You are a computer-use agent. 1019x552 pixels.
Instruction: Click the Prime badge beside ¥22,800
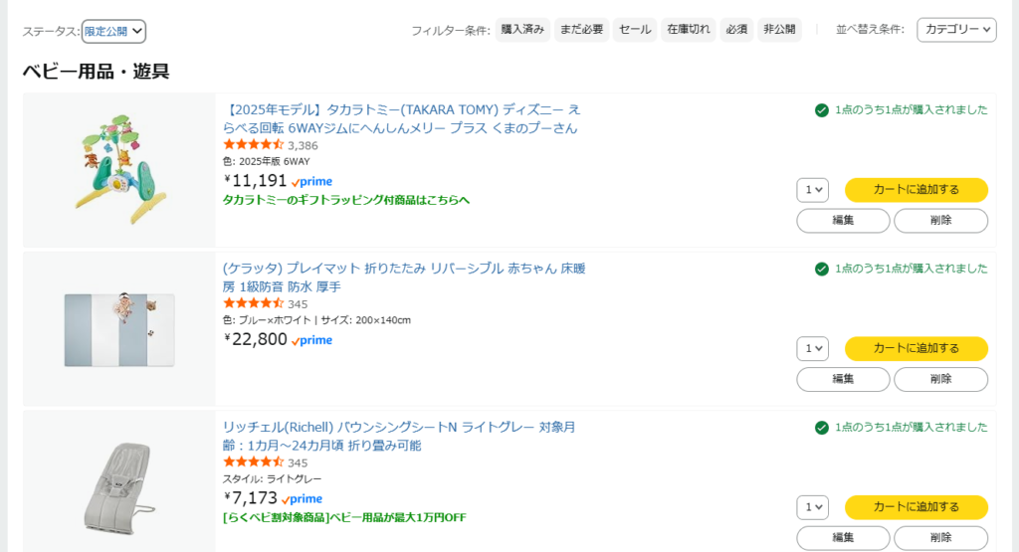click(312, 340)
